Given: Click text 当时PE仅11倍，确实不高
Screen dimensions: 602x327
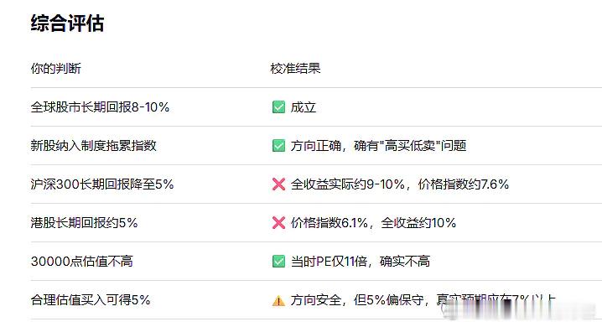Looking at the screenshot, I should [361, 262].
